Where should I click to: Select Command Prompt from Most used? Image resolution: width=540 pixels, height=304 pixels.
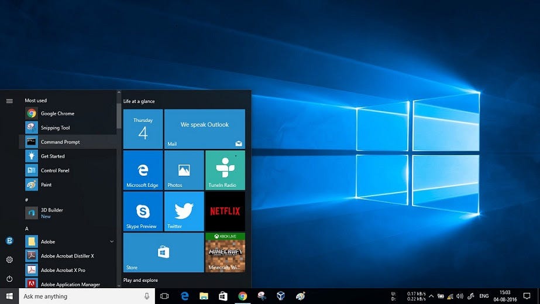pyautogui.click(x=60, y=142)
